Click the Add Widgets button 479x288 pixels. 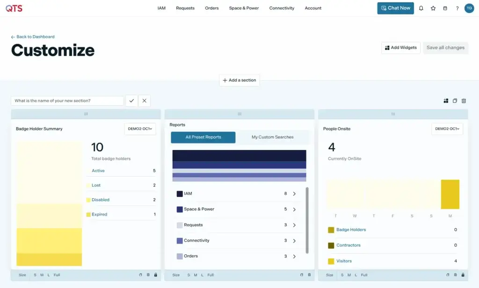click(x=401, y=48)
